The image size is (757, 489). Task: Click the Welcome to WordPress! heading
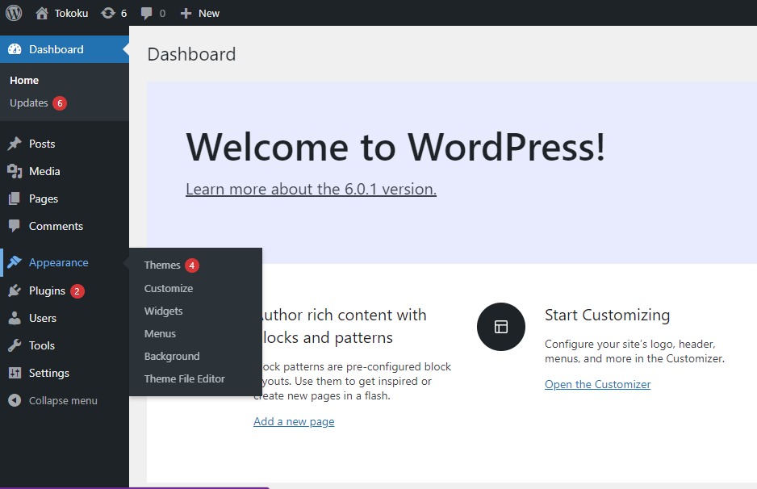point(395,147)
